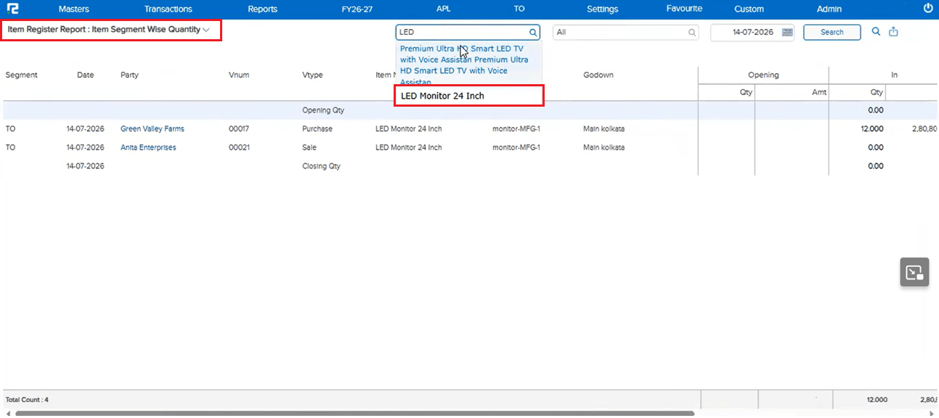
Task: Click the export share icon
Action: click(894, 32)
